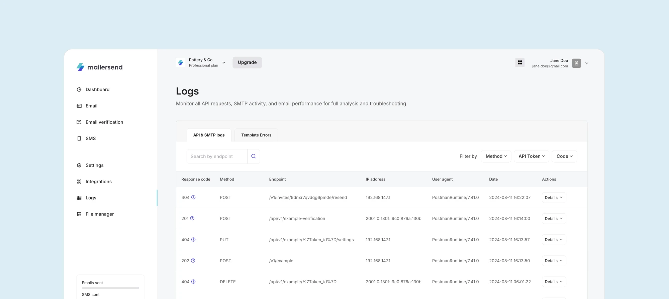The width and height of the screenshot is (669, 299).
Task: Open the apps grid icon
Action: tap(520, 63)
